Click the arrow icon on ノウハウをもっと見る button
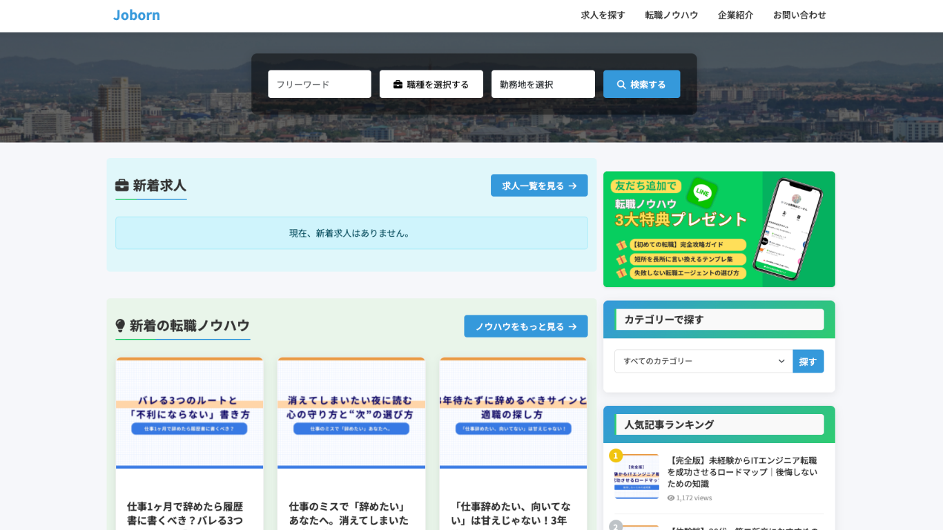 click(572, 327)
